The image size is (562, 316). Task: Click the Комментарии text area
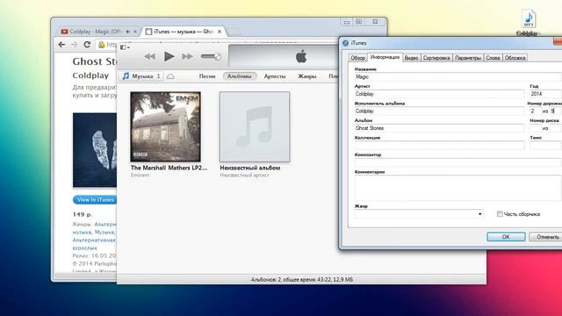(458, 188)
